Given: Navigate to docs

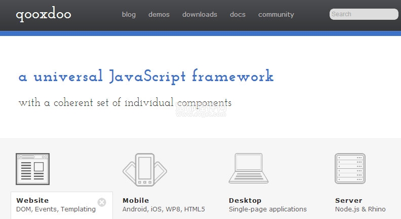Looking at the screenshot, I should point(237,15).
